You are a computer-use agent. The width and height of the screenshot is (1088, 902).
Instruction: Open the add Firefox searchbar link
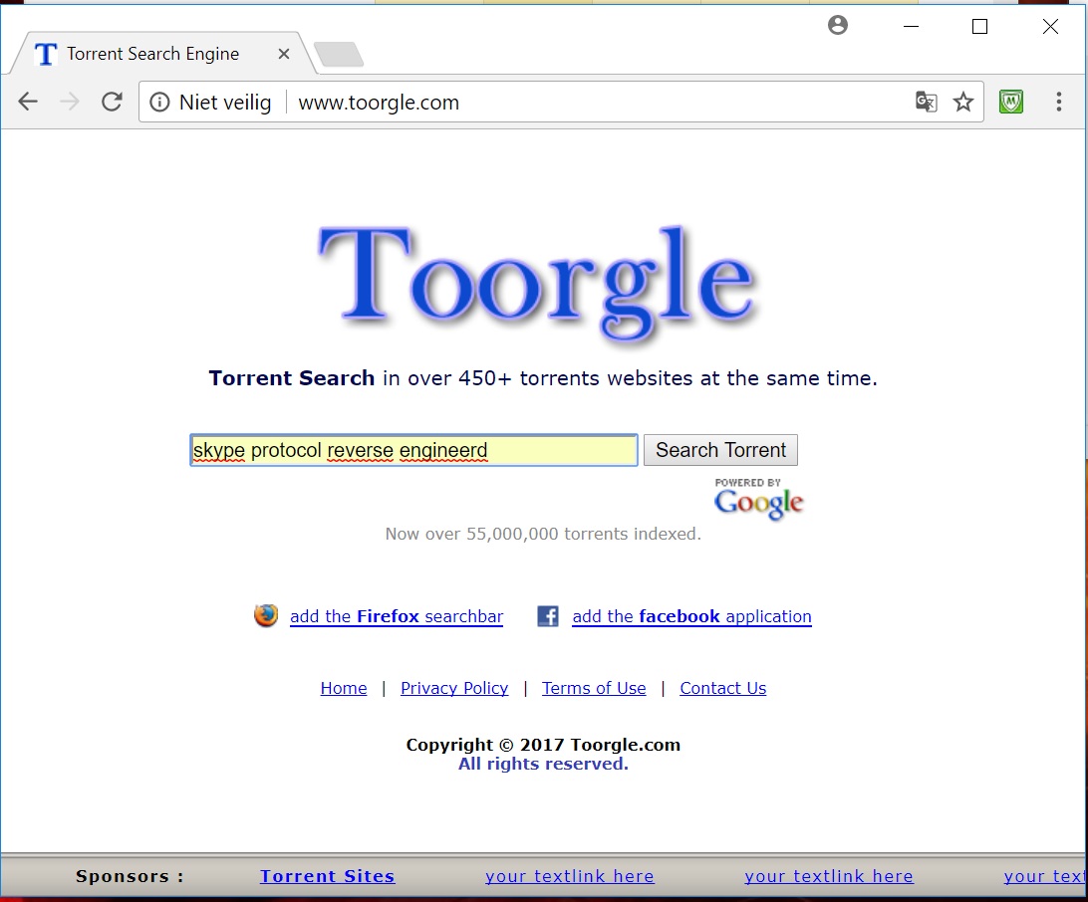coord(397,616)
